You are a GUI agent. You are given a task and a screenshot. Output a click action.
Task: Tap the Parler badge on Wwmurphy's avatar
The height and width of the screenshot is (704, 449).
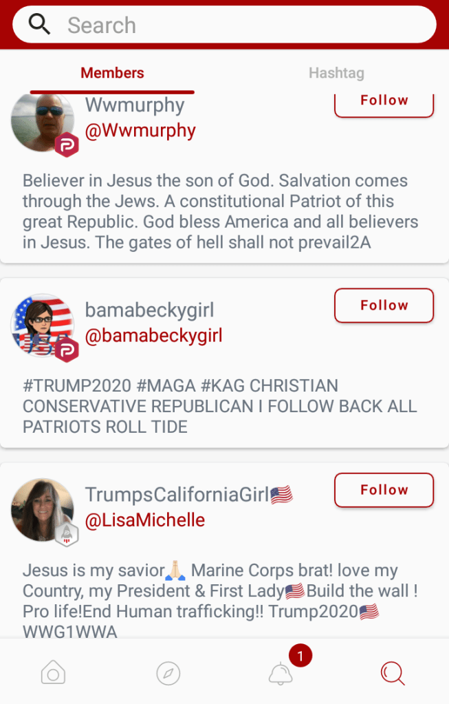[x=67, y=145]
